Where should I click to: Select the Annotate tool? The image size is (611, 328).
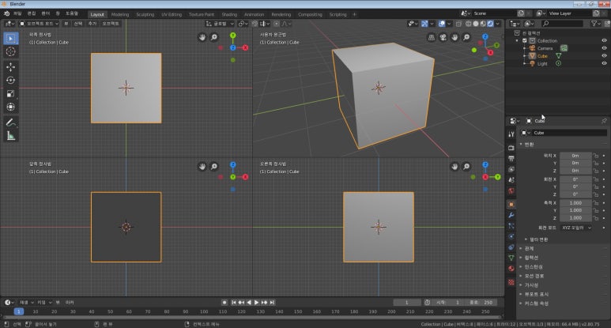click(10, 123)
